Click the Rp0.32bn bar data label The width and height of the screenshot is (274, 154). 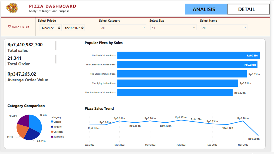(x=240, y=93)
